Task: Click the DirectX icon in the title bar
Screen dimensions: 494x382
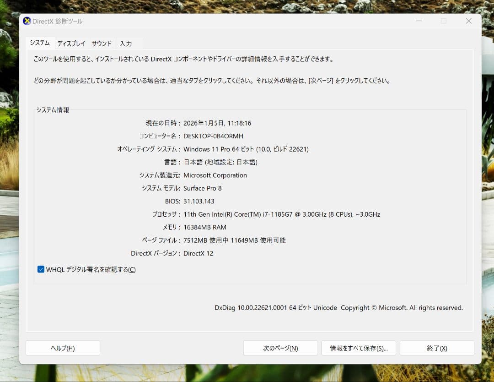Action: click(x=28, y=21)
